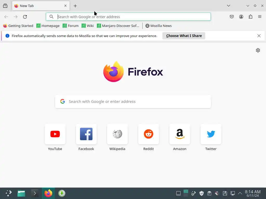Open the application launcher in taskbar
The image size is (266, 199).
tap(9, 193)
